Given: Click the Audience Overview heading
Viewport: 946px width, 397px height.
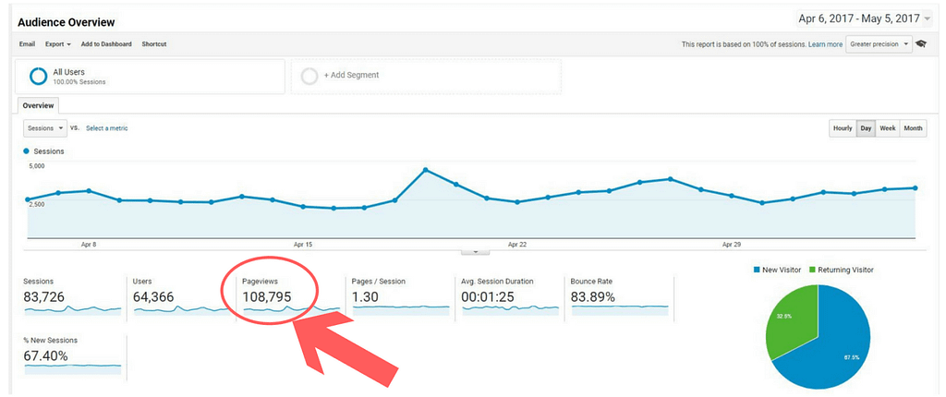Looking at the screenshot, I should tap(67, 22).
